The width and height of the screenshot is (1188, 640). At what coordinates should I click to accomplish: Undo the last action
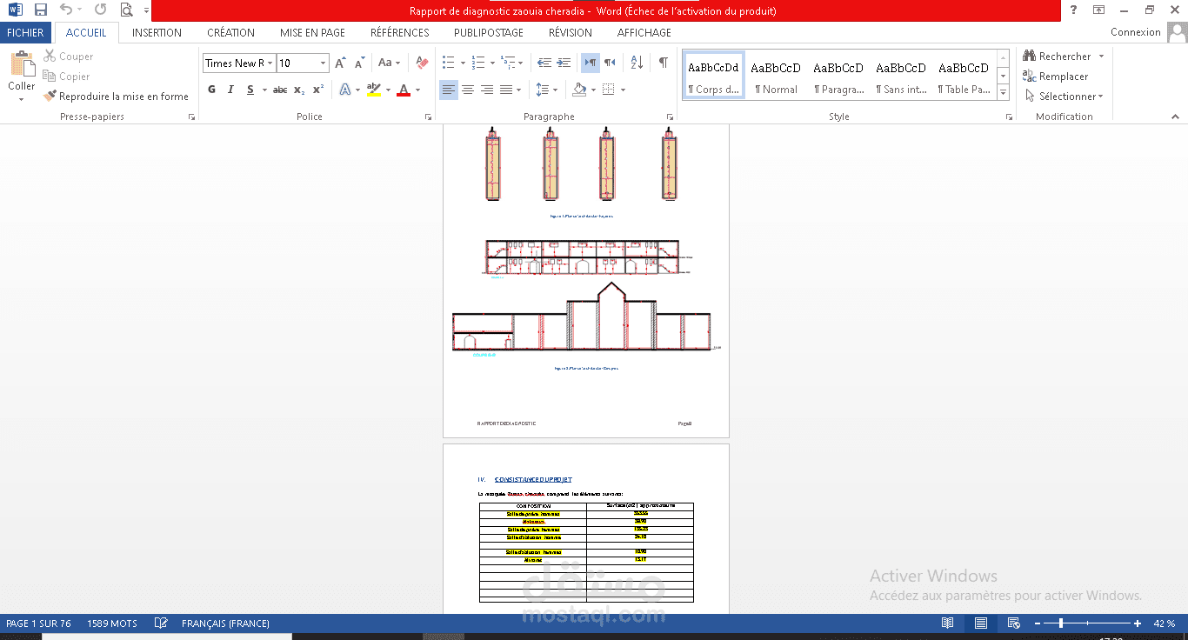click(66, 10)
